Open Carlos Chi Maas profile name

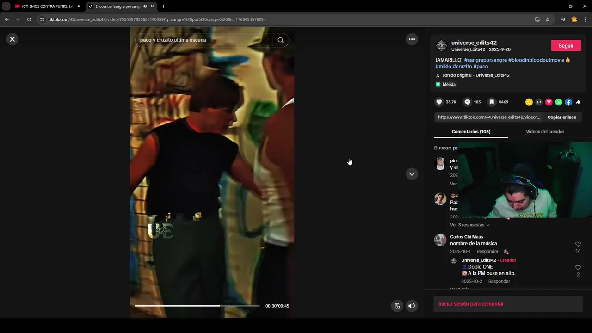(466, 237)
